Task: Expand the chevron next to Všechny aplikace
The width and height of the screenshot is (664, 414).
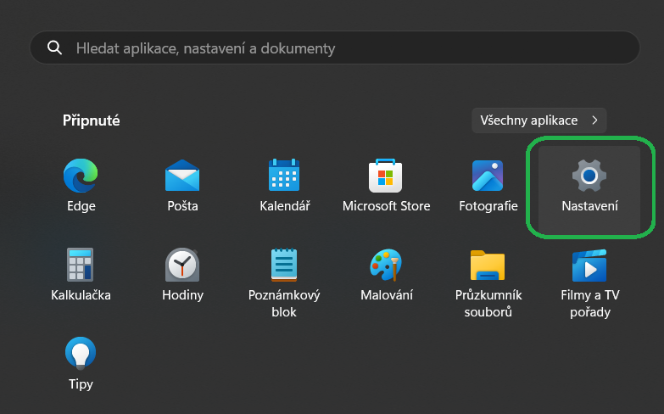Action: click(595, 120)
